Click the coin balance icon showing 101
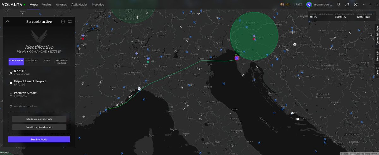The height and width of the screenshot is (155, 379). 282,5
